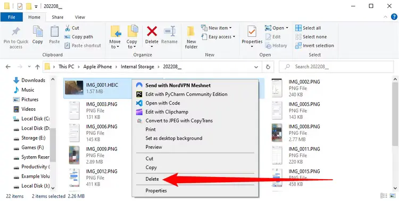Select the Home ribbon tab
This screenshot has height=201, width=399.
(x=34, y=17)
